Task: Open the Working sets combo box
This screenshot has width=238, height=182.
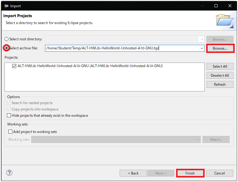Action: coord(116,140)
